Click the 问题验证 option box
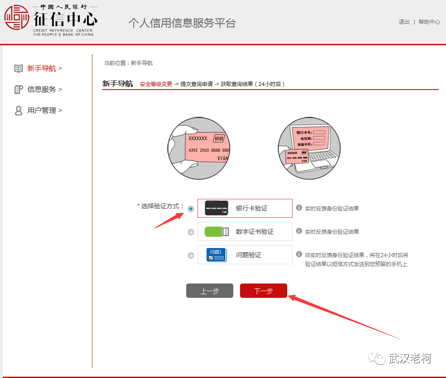 point(245,255)
